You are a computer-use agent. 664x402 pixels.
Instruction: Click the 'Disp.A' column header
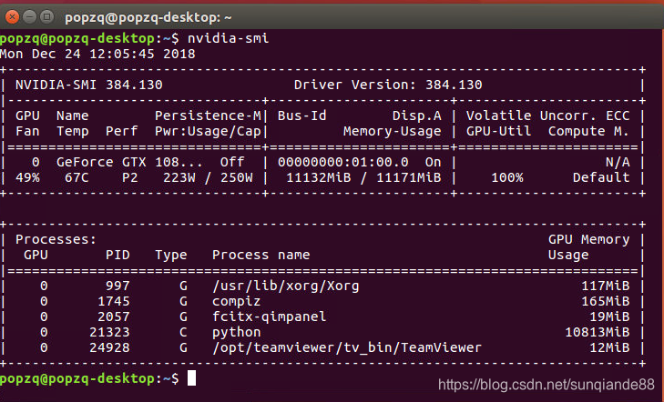point(416,116)
